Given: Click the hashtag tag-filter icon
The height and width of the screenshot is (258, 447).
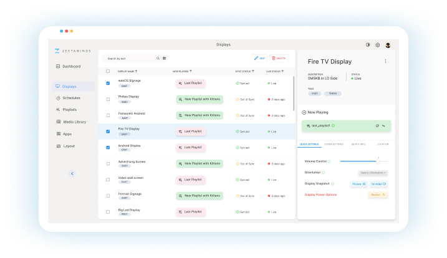Looking at the screenshot, I should [x=164, y=59].
